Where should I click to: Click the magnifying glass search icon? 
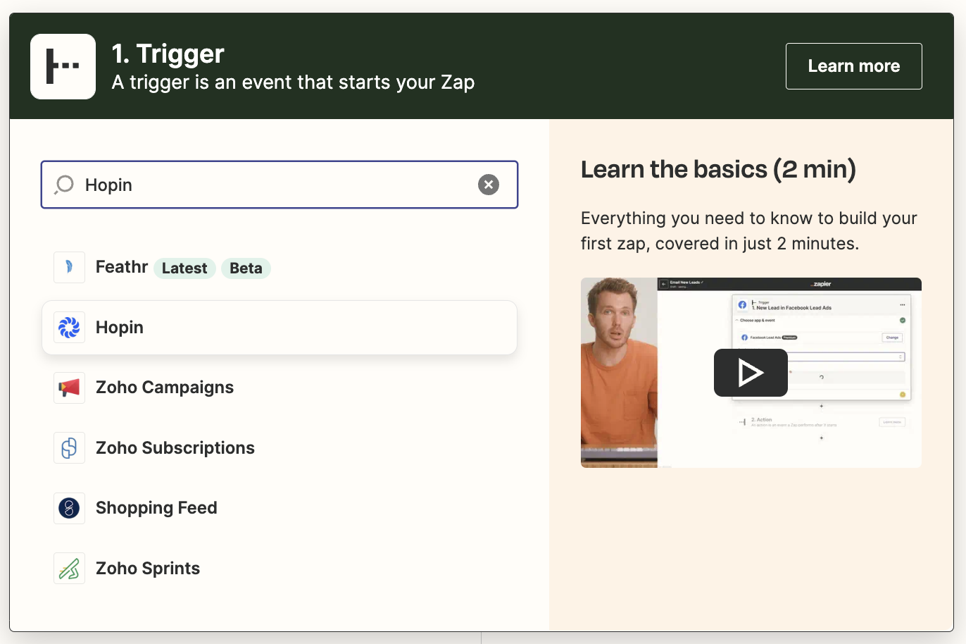64,185
